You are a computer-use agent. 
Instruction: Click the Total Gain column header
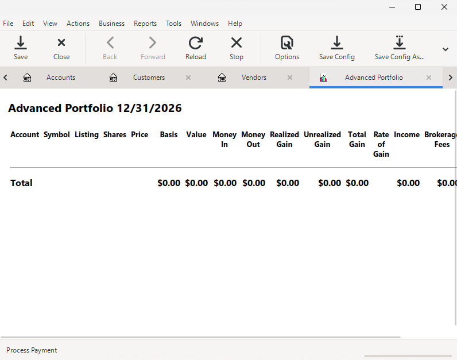point(357,140)
